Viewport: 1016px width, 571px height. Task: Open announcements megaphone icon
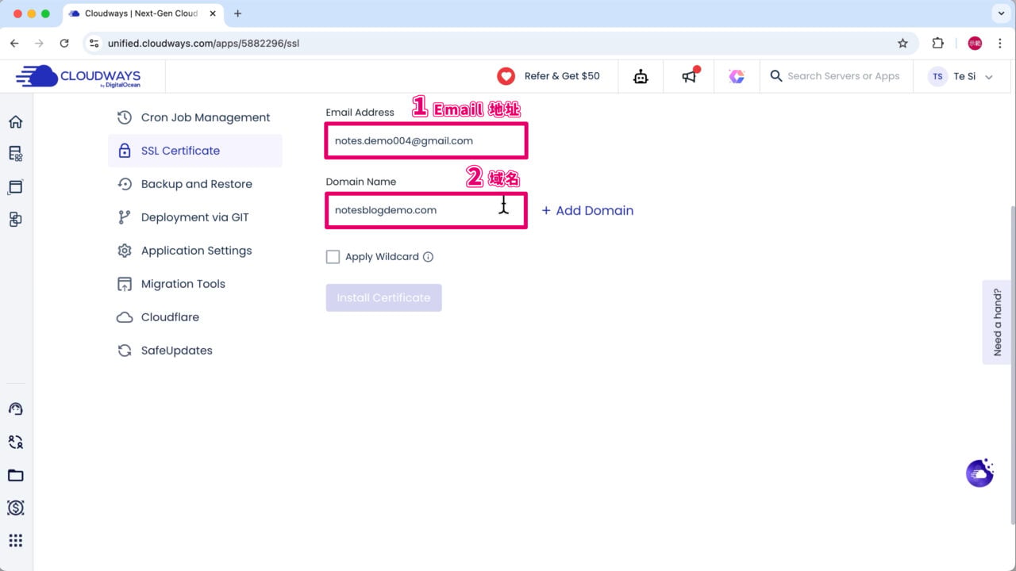pos(690,76)
